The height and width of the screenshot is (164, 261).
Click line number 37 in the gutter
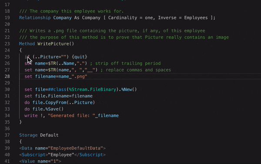click(7, 135)
